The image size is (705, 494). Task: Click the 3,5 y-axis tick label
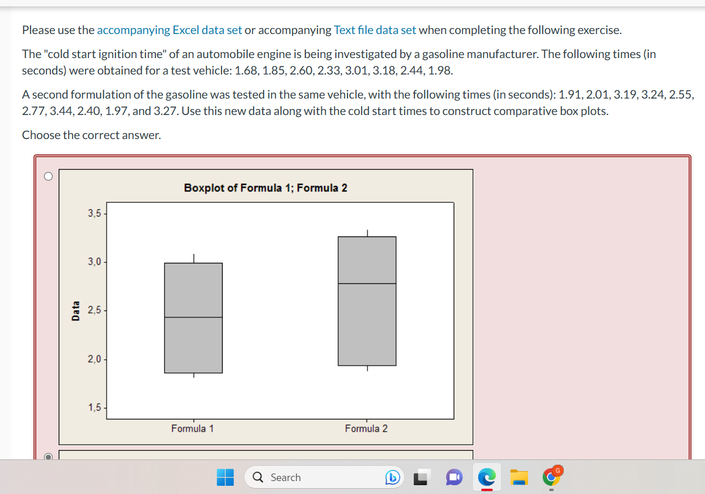[94, 214]
